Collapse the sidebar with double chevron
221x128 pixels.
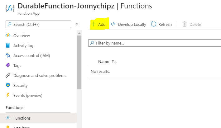pos(77,24)
